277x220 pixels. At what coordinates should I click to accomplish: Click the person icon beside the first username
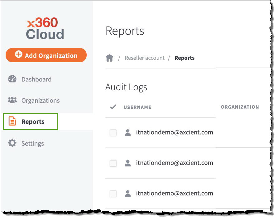pos(128,132)
